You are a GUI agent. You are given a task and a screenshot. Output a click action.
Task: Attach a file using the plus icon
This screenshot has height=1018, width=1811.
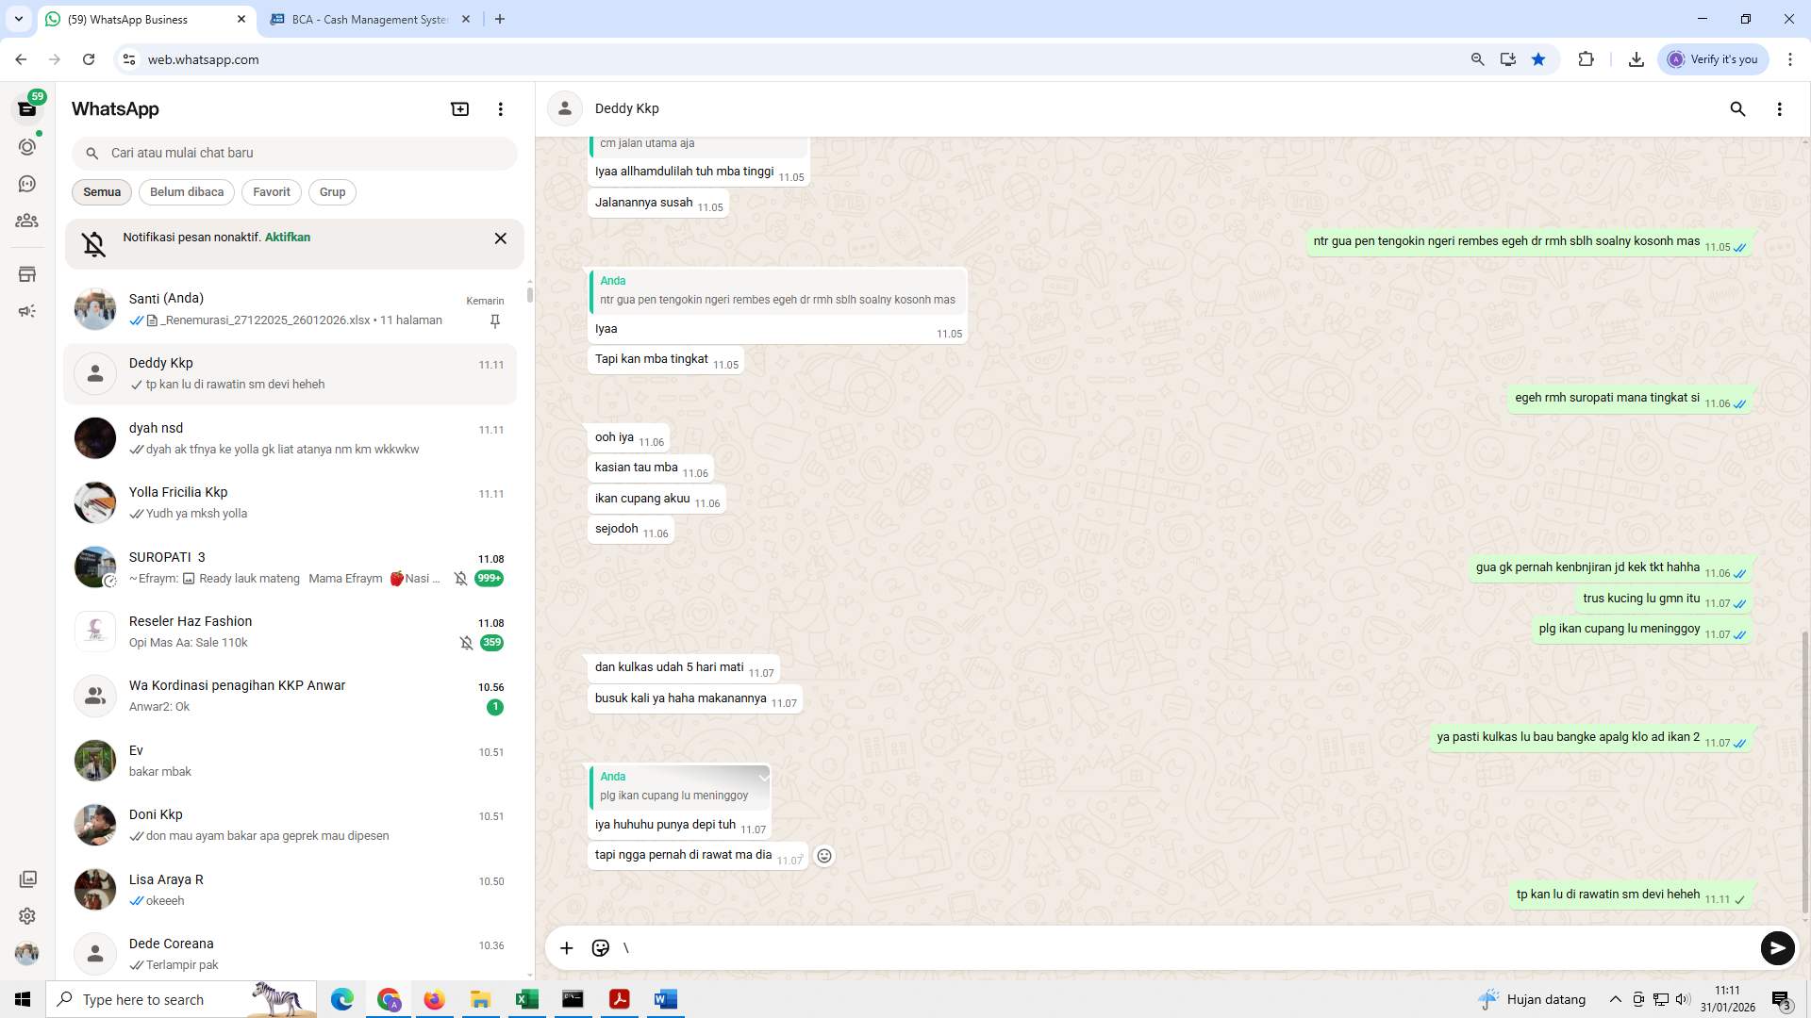[x=566, y=948]
